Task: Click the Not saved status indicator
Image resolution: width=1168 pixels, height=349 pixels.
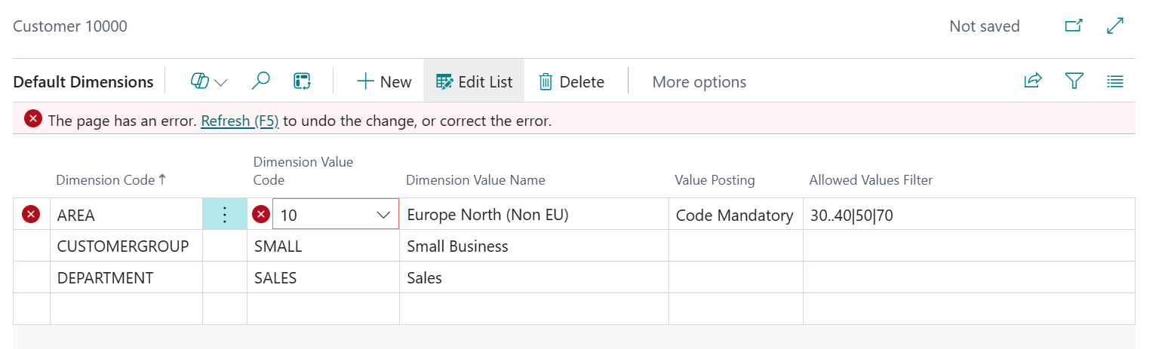Action: click(x=984, y=26)
